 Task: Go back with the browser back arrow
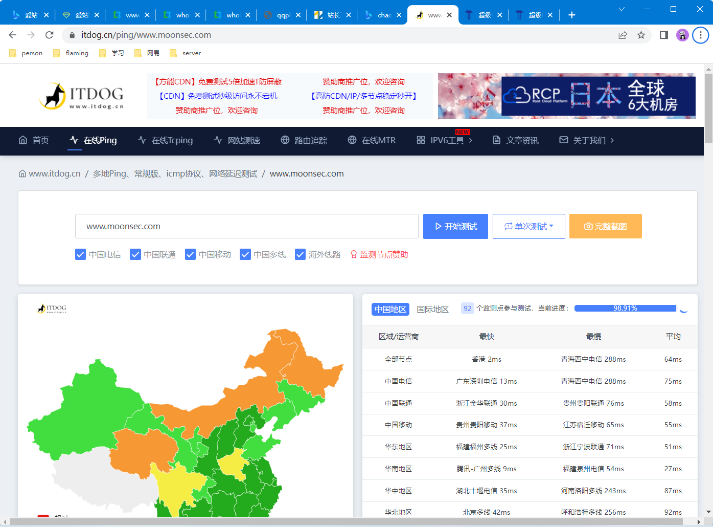tap(13, 35)
